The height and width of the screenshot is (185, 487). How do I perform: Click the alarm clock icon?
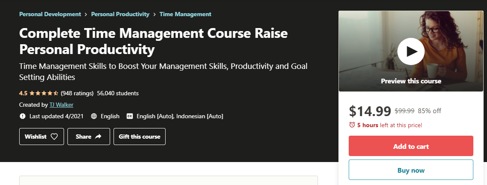352,125
